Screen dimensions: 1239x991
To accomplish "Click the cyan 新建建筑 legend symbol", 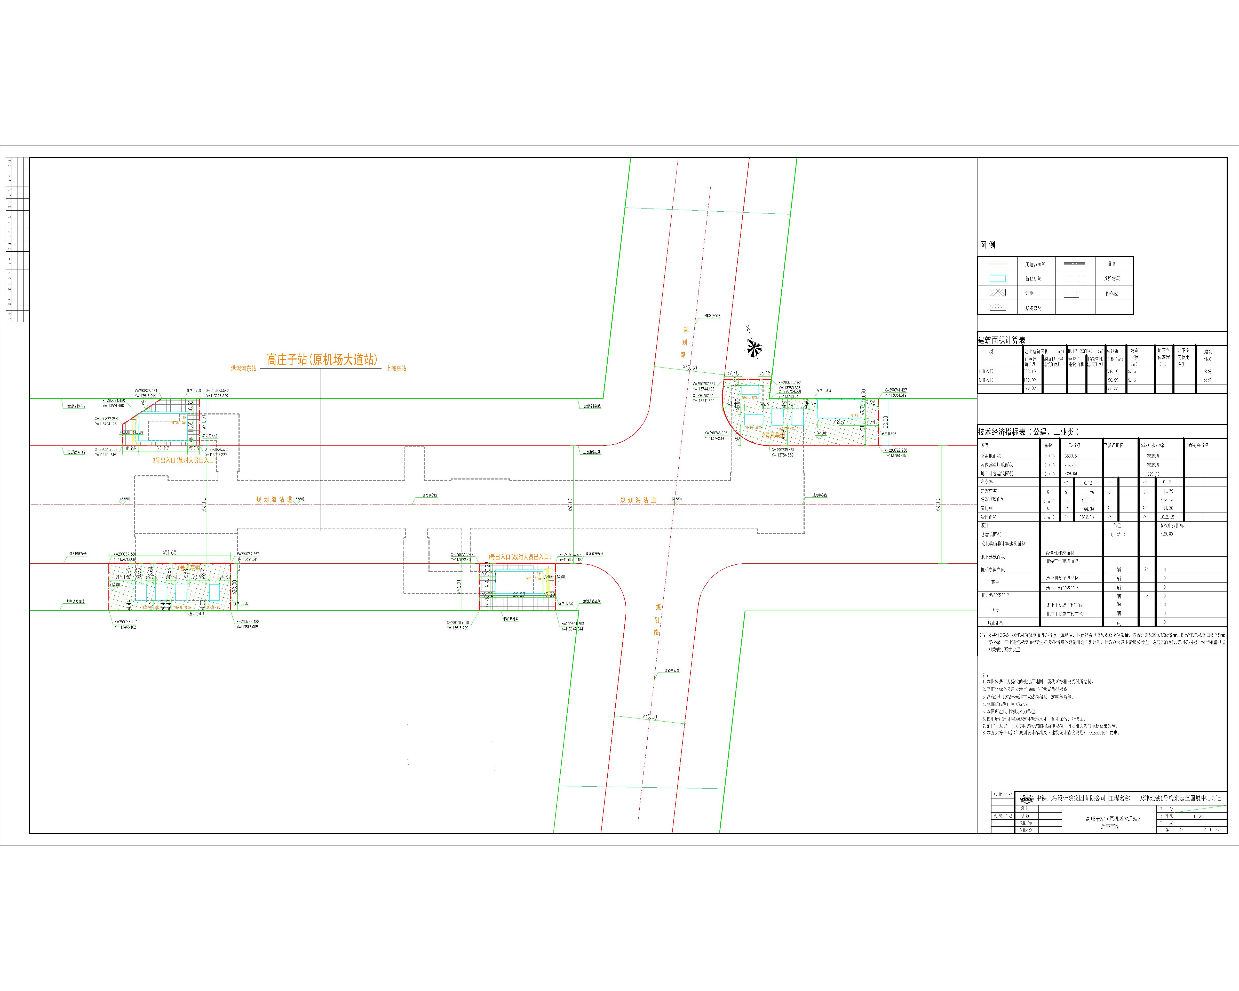I will (997, 279).
